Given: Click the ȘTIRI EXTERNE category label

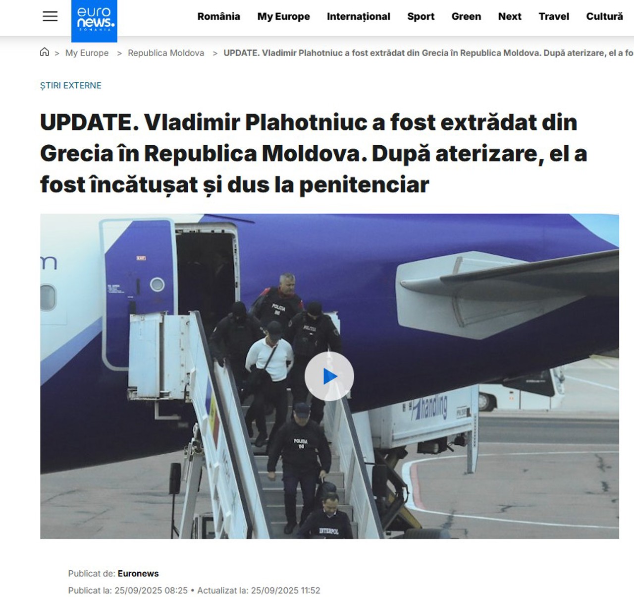Looking at the screenshot, I should pos(71,85).
